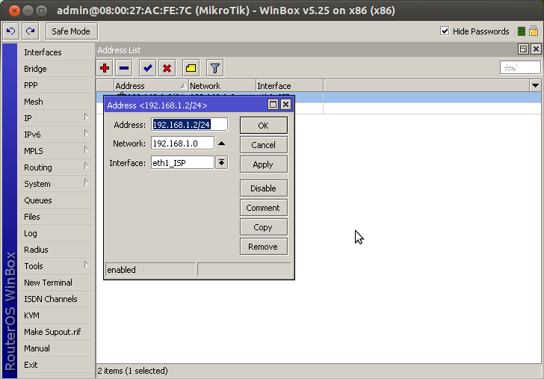
Task: Maximize the WinBox window
Action: [41, 10]
